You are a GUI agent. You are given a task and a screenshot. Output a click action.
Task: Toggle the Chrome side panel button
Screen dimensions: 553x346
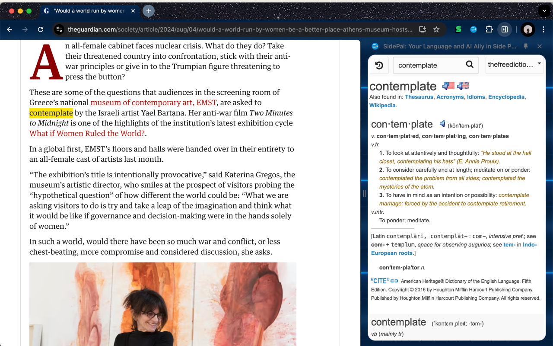point(504,29)
